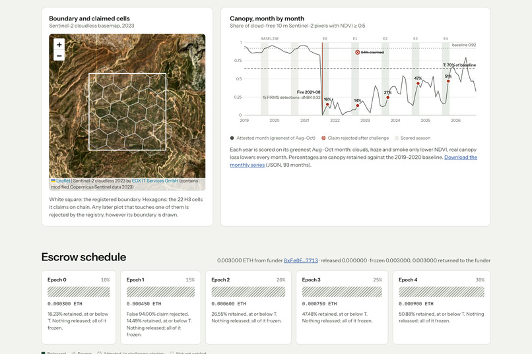
Task: Select the 14% attested-month dot on the chart
Action: click(358, 105)
